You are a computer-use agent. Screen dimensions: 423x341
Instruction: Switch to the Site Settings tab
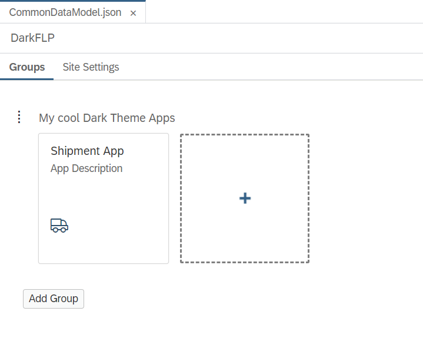pos(91,67)
